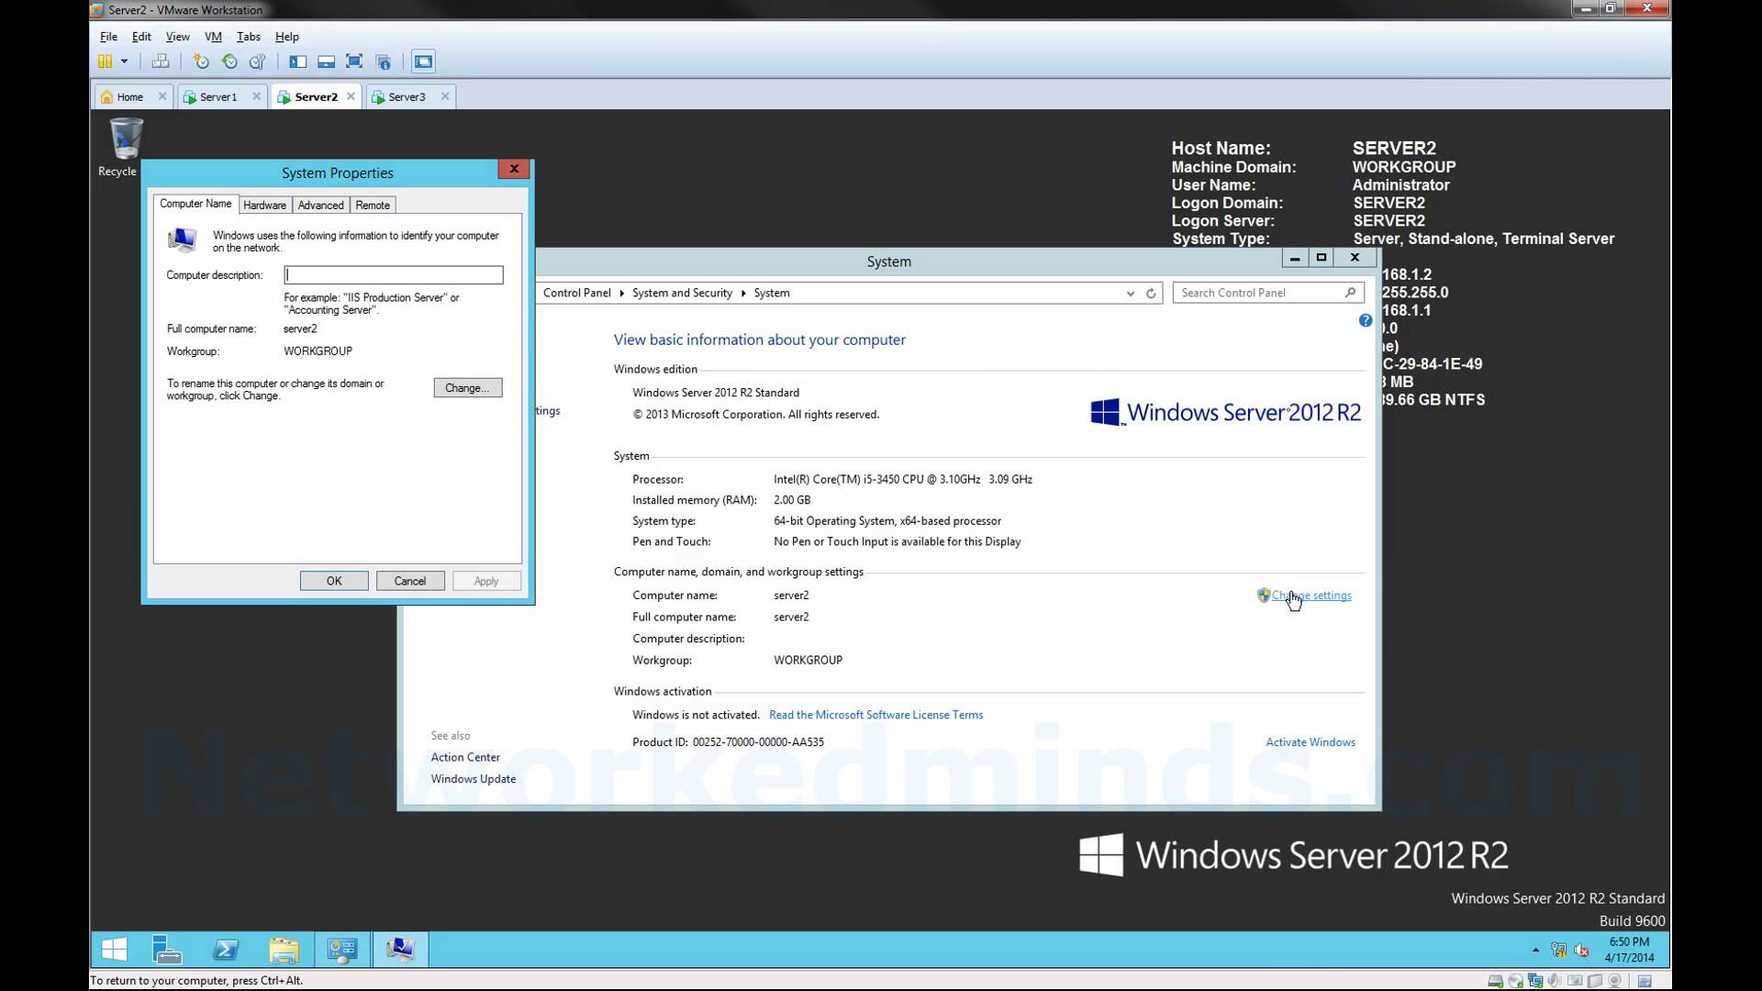The width and height of the screenshot is (1762, 991).
Task: Open the blue help question icon
Action: click(1366, 321)
